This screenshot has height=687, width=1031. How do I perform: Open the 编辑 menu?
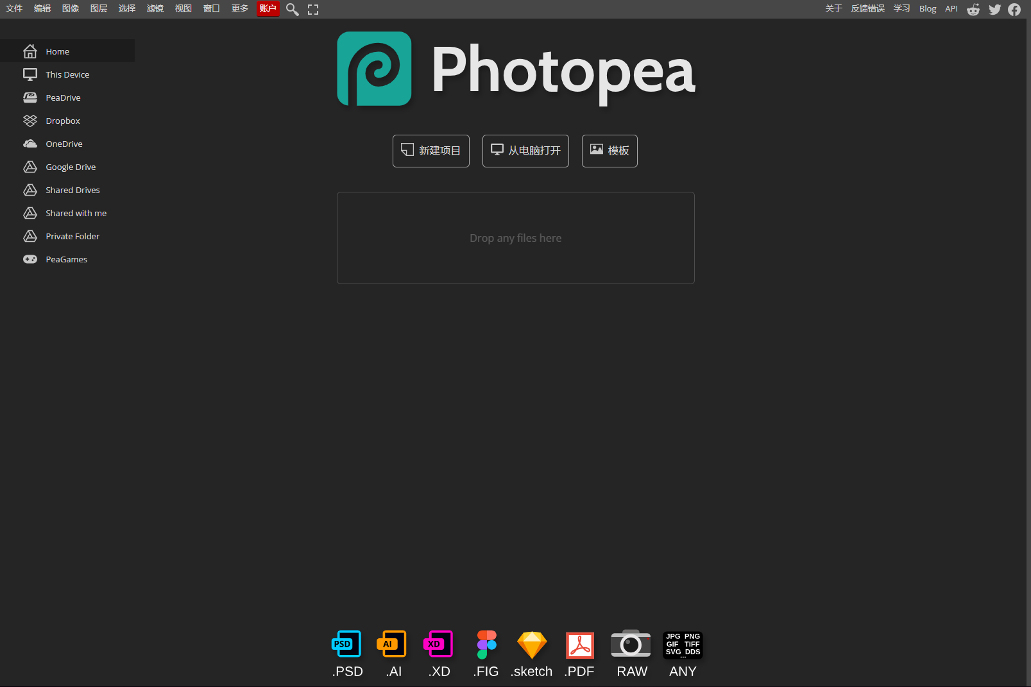tap(42, 8)
